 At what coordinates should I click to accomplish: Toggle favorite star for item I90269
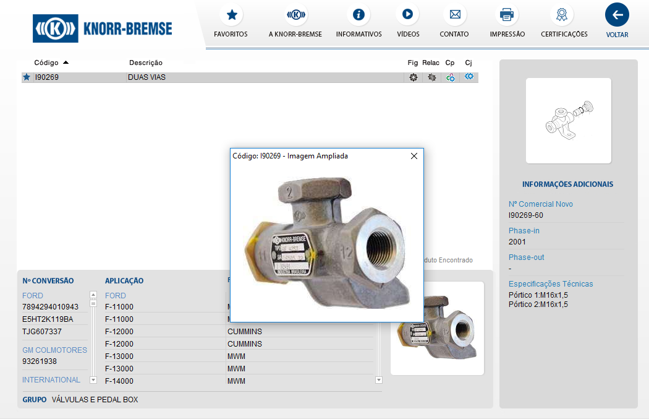(27, 77)
